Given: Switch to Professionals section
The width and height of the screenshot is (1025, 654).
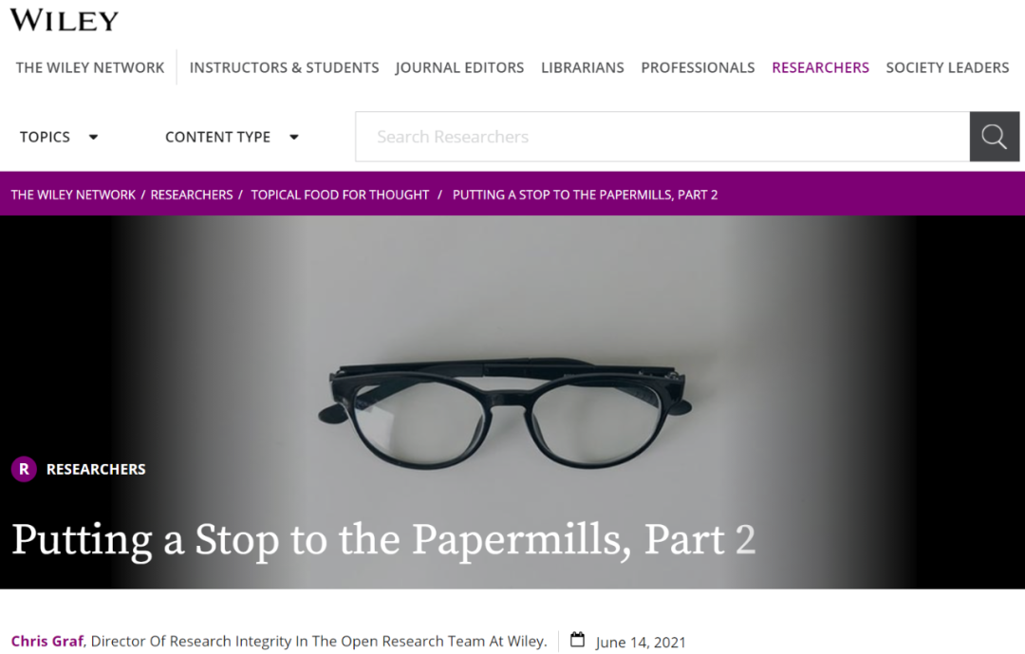Looking at the screenshot, I should 698,67.
